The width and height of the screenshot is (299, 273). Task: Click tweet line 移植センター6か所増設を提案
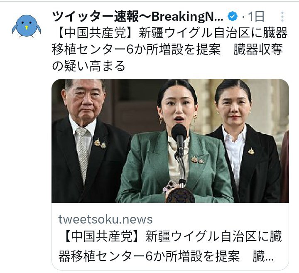136,49
